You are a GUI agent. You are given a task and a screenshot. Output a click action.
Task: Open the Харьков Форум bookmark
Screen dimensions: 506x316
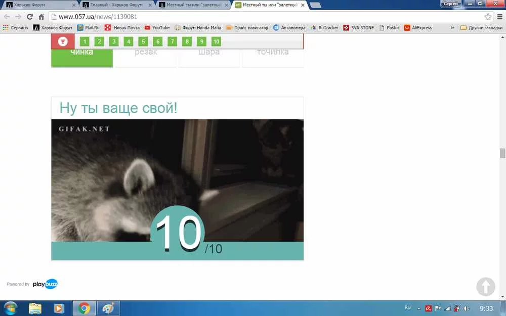pos(53,28)
